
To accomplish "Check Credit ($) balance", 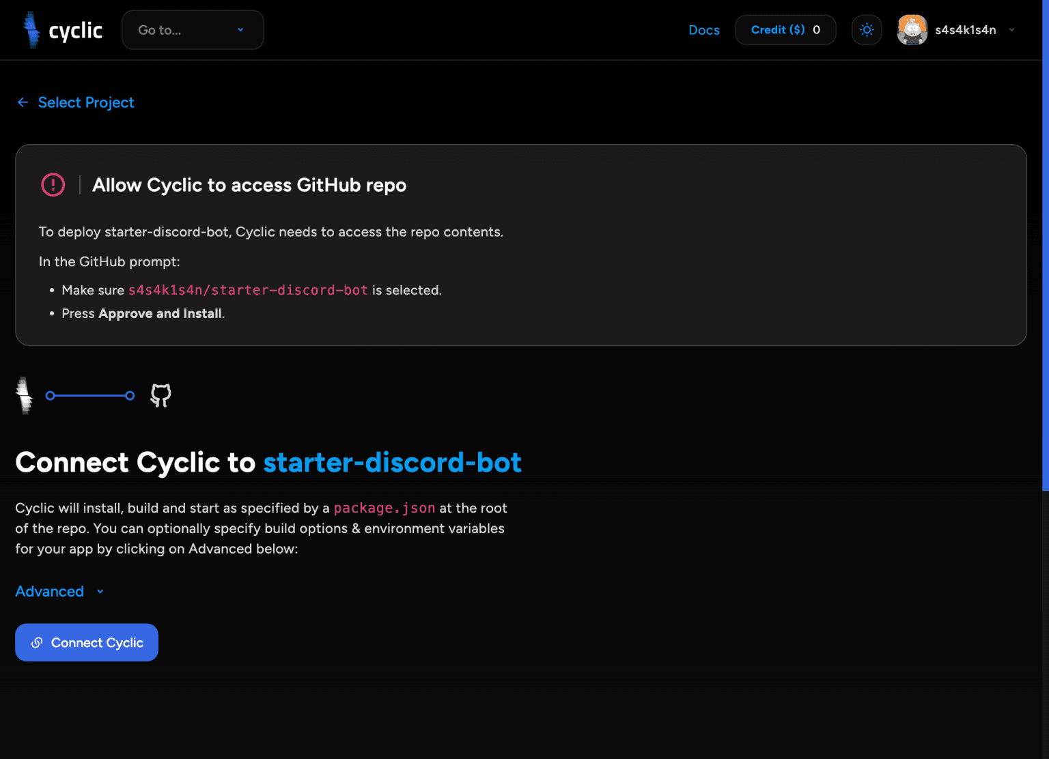I will [785, 29].
